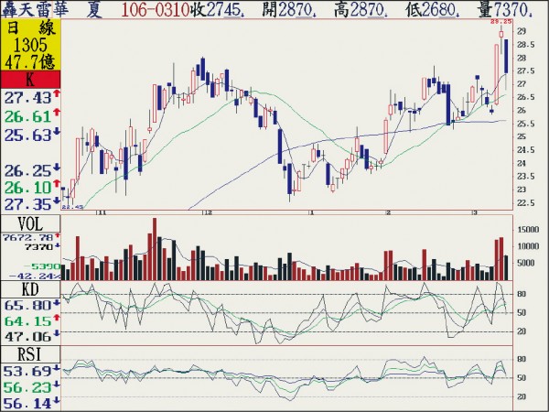Click the down arrow beside KD value 47.06
549x412 pixels.
coord(56,336)
